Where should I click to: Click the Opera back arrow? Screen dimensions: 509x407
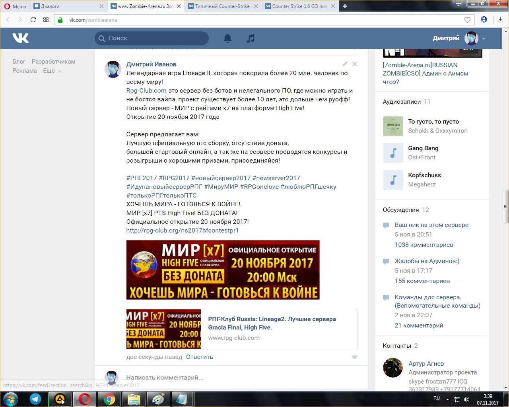point(8,20)
